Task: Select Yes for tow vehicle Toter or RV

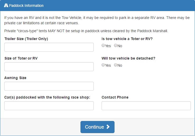Action: [103, 45]
